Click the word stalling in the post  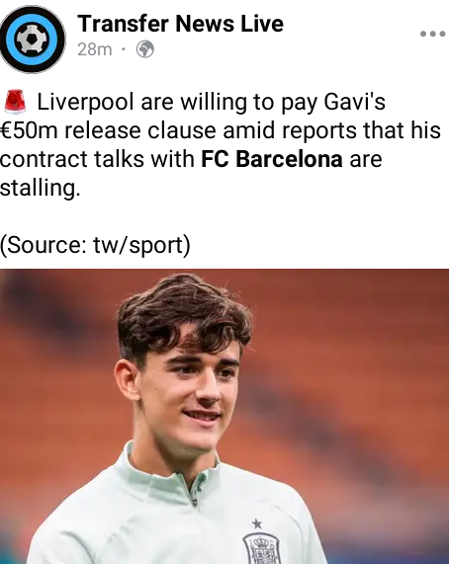(x=40, y=188)
